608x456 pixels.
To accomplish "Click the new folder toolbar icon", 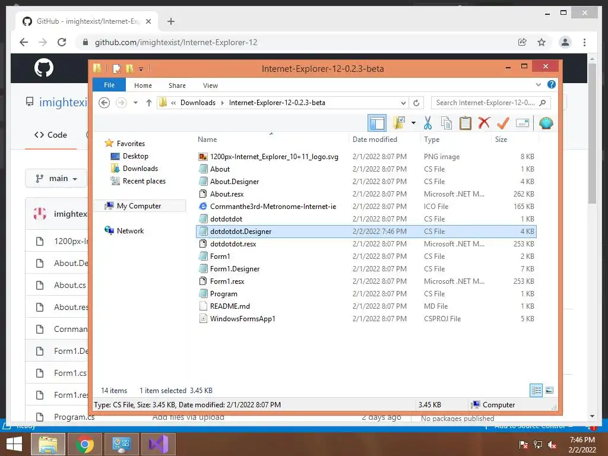I will 399,123.
